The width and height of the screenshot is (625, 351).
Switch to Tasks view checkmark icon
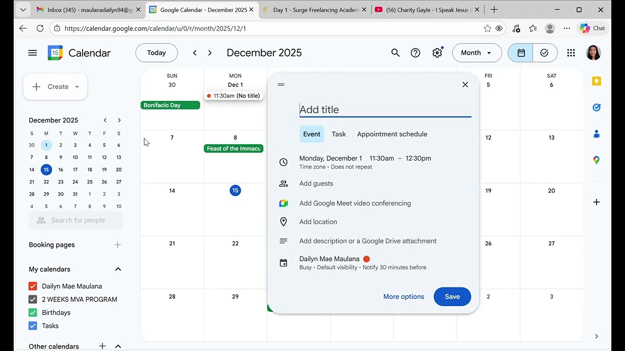coord(545,53)
